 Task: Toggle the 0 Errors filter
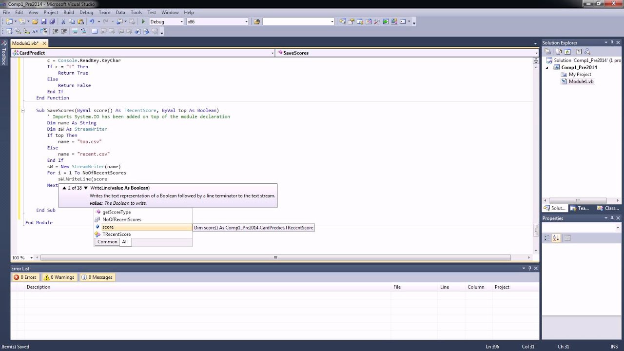(x=25, y=277)
